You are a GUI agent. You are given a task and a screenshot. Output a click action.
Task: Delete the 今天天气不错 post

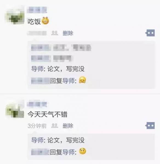(68, 126)
